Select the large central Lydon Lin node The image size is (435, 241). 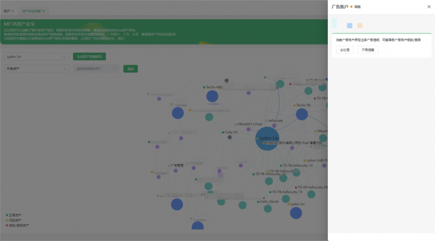tap(267, 138)
